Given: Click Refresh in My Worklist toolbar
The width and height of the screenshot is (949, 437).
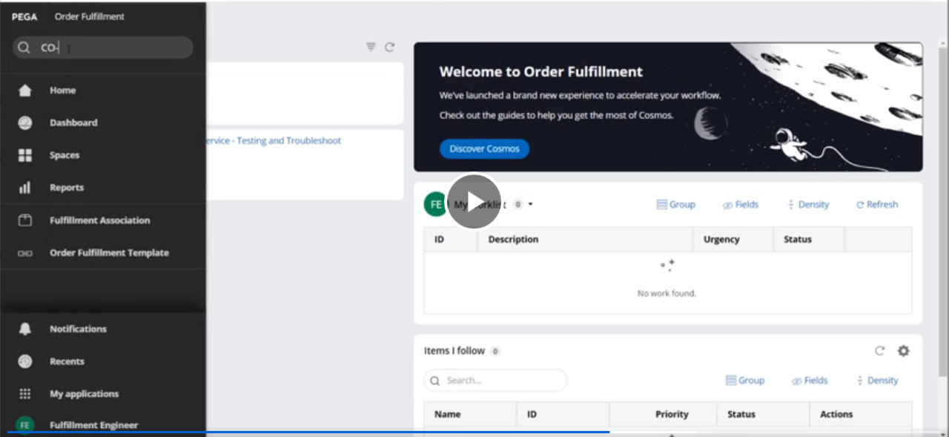Looking at the screenshot, I should (876, 205).
